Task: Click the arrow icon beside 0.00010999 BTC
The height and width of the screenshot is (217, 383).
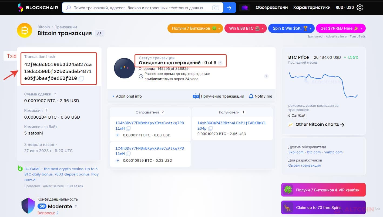Action: tap(118, 160)
